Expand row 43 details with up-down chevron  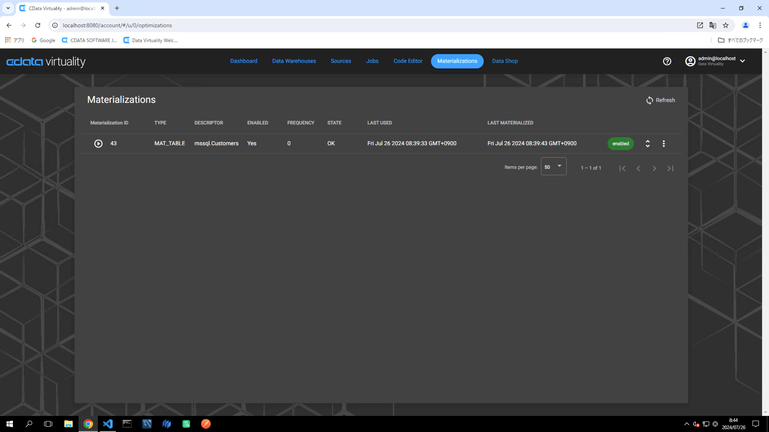648,144
